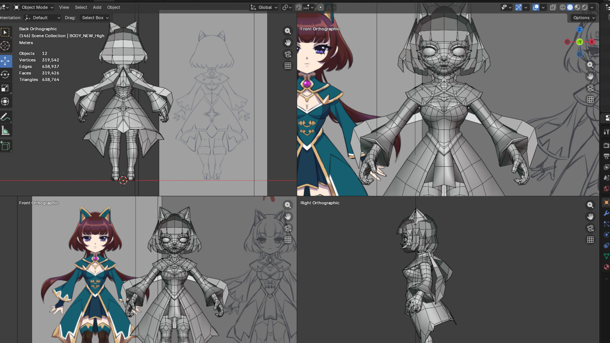610x343 pixels.
Task: Open the Select Box drag dropdown
Action: (95, 18)
